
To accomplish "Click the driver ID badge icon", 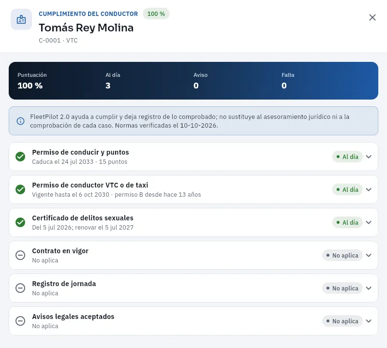I will click(21, 19).
